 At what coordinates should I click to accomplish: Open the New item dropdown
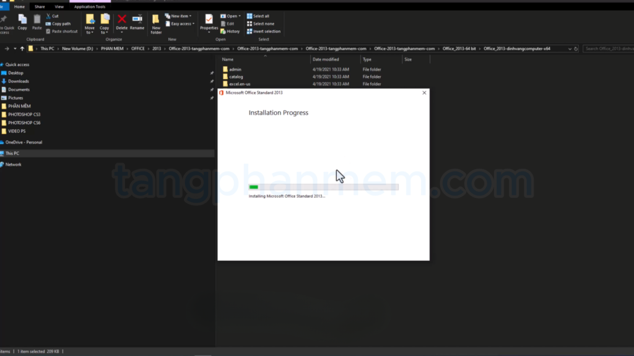click(178, 16)
